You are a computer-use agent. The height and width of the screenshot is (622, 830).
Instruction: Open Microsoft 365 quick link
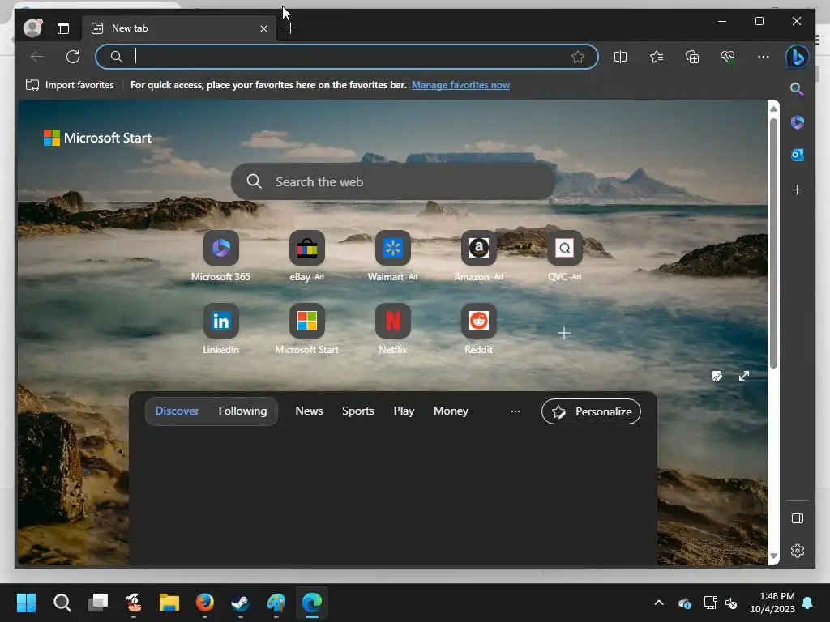click(x=220, y=257)
